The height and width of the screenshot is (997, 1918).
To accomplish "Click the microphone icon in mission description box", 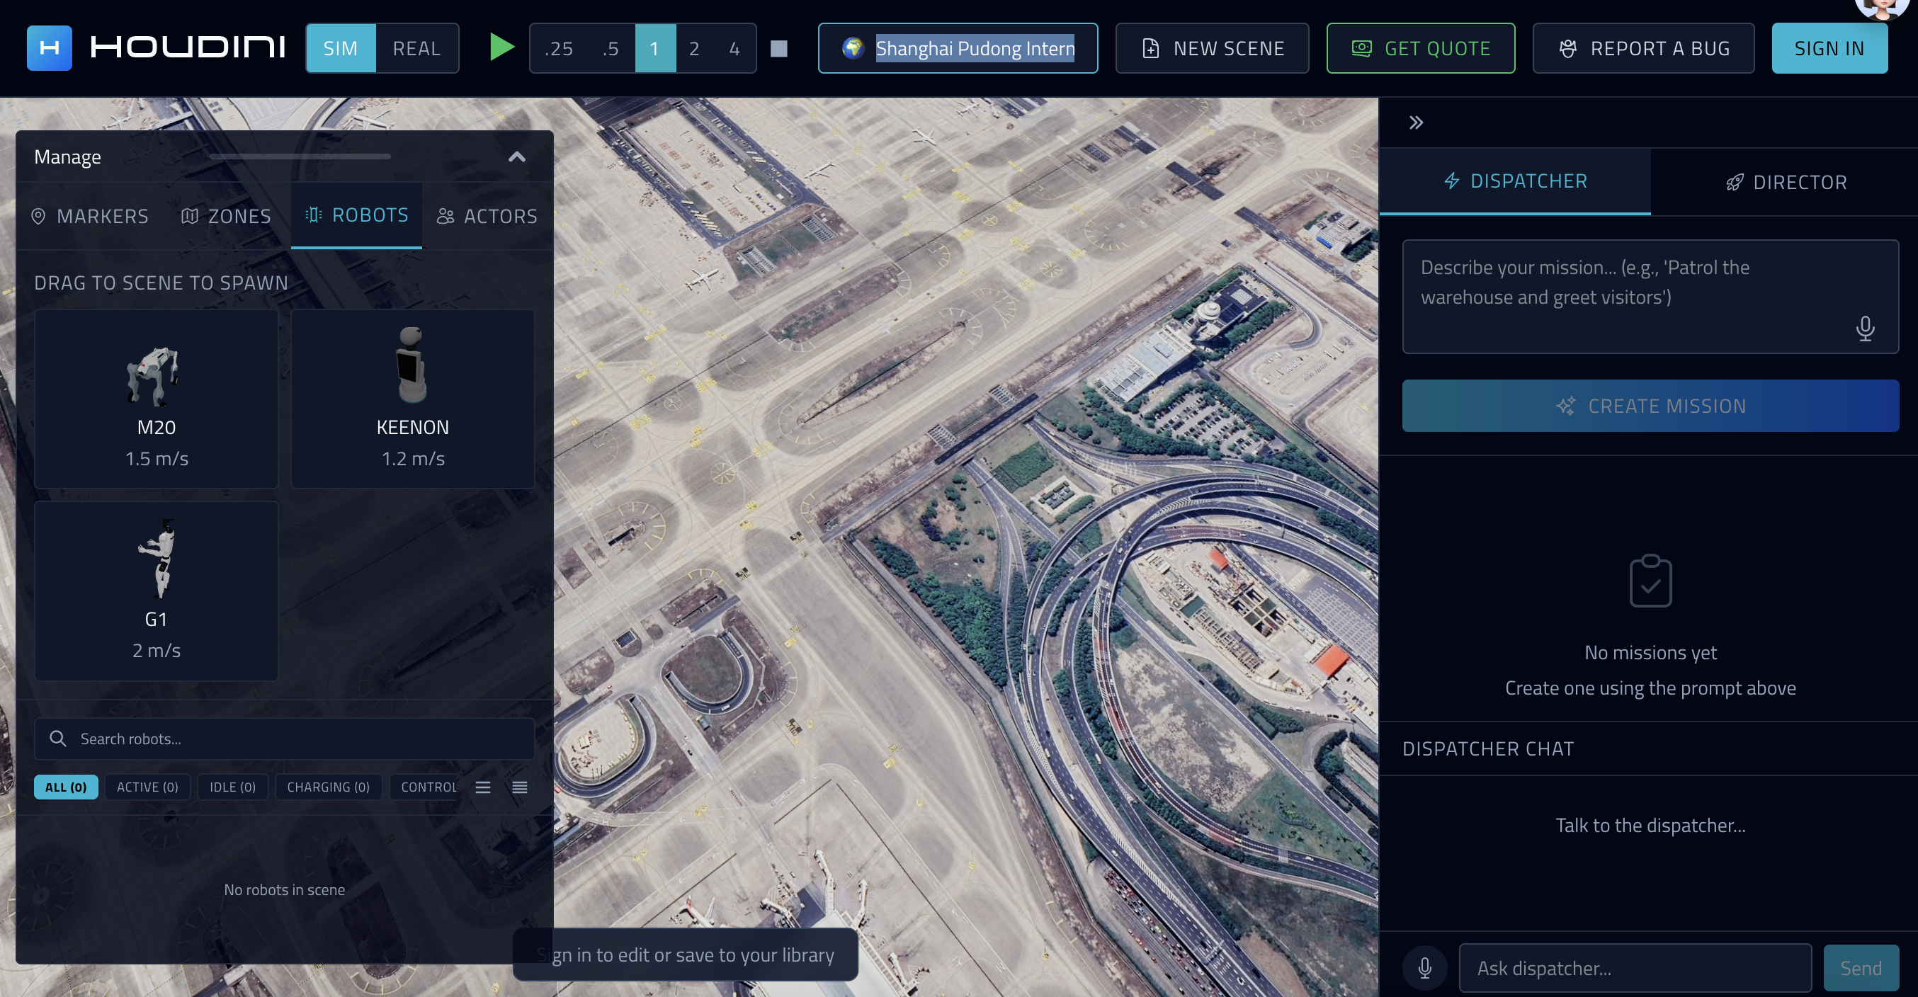I will pos(1865,329).
